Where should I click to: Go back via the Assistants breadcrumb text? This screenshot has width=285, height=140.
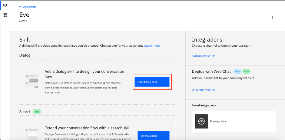[x=30, y=7]
